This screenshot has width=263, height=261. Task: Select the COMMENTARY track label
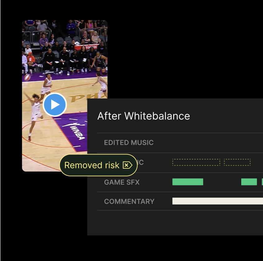[x=129, y=201]
